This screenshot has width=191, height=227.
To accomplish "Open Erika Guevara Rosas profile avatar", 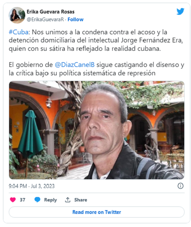I will (x=17, y=15).
